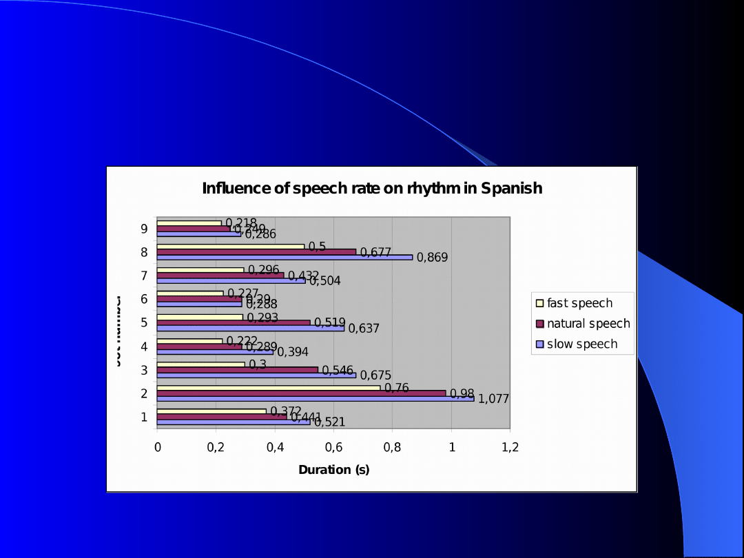744x558 pixels.
Task: Select the blue slow speech bar in row 2
Action: 315,399
